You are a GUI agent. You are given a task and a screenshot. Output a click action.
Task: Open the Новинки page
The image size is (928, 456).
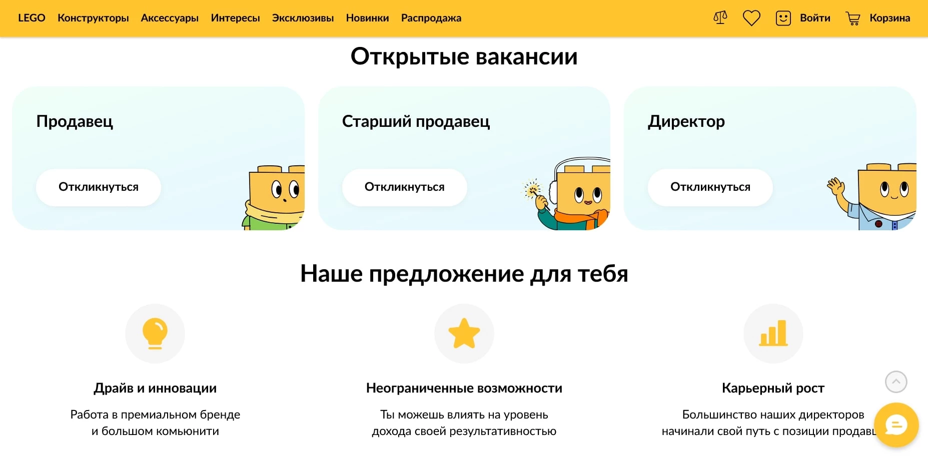point(367,18)
